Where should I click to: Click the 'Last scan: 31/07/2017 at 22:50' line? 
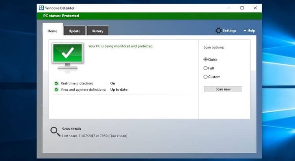(95, 136)
